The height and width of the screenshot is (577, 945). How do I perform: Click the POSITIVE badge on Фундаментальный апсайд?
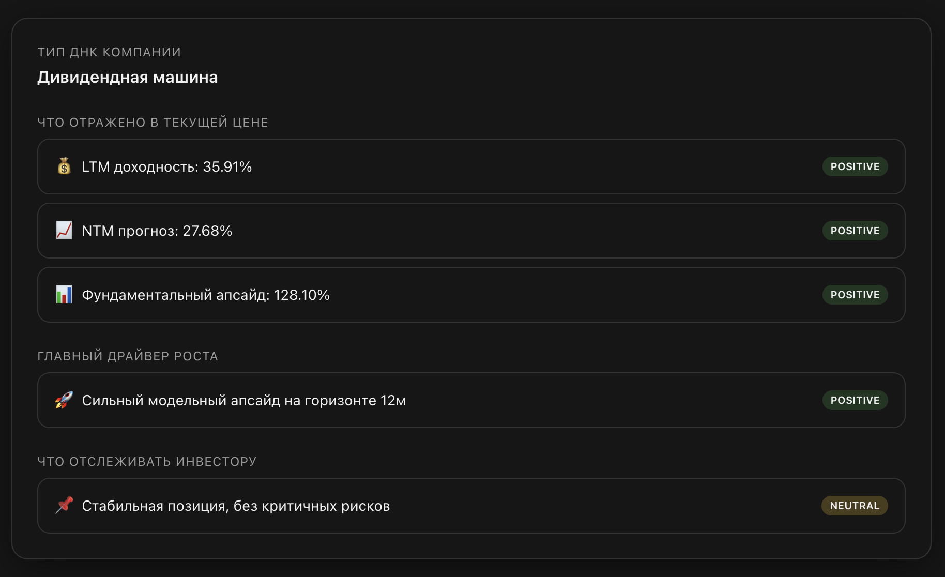[855, 295]
